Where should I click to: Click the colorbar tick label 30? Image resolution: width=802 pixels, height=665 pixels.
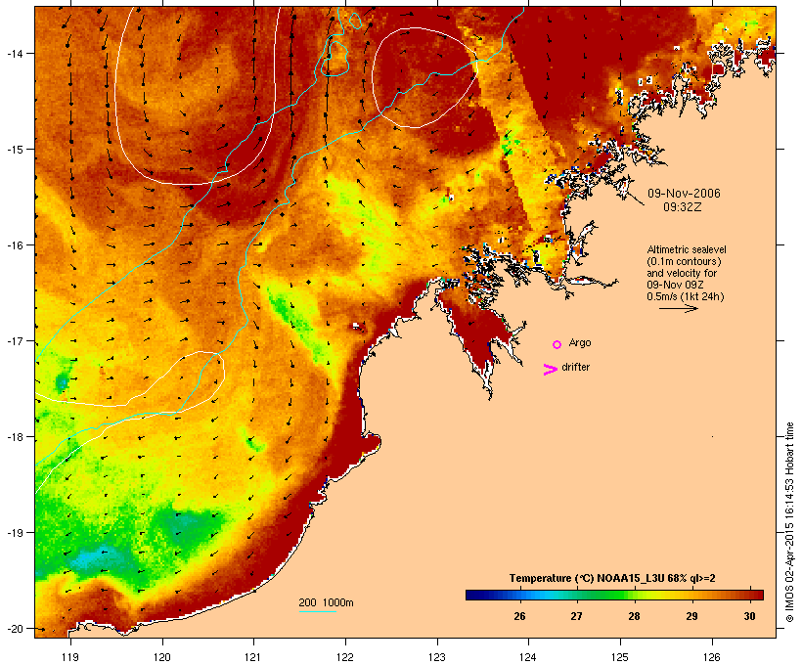pos(749,616)
